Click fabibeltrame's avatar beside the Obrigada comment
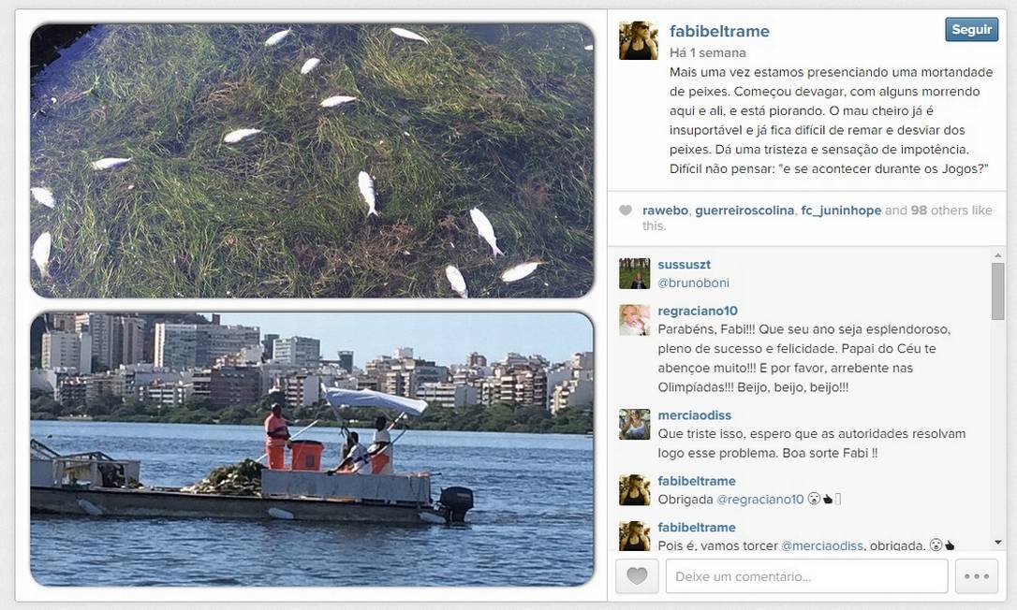This screenshot has width=1017, height=610. tap(634, 489)
